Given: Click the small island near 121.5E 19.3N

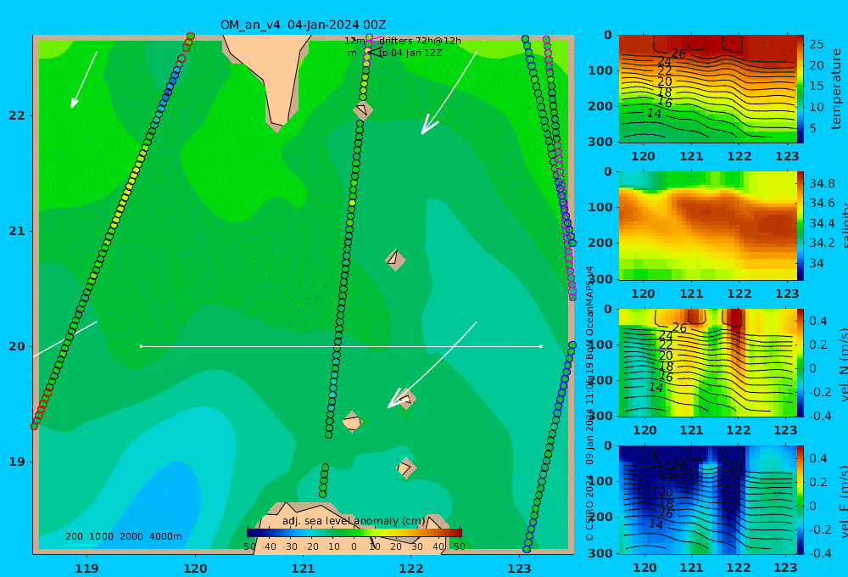Looking at the screenshot, I should click(x=352, y=422).
